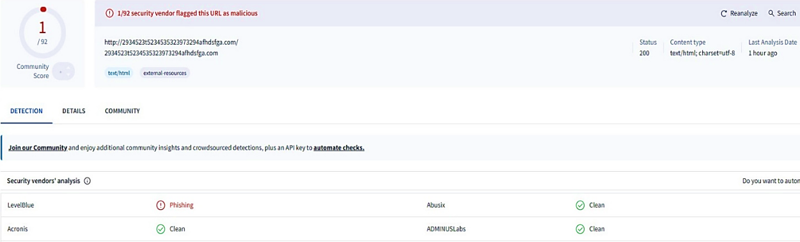Click the green check icon for Acronis
This screenshot has width=800, height=242.
click(161, 229)
